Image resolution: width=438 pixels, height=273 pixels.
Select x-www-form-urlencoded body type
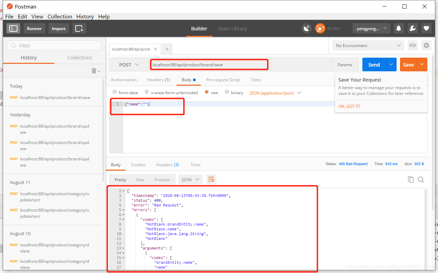coord(147,92)
